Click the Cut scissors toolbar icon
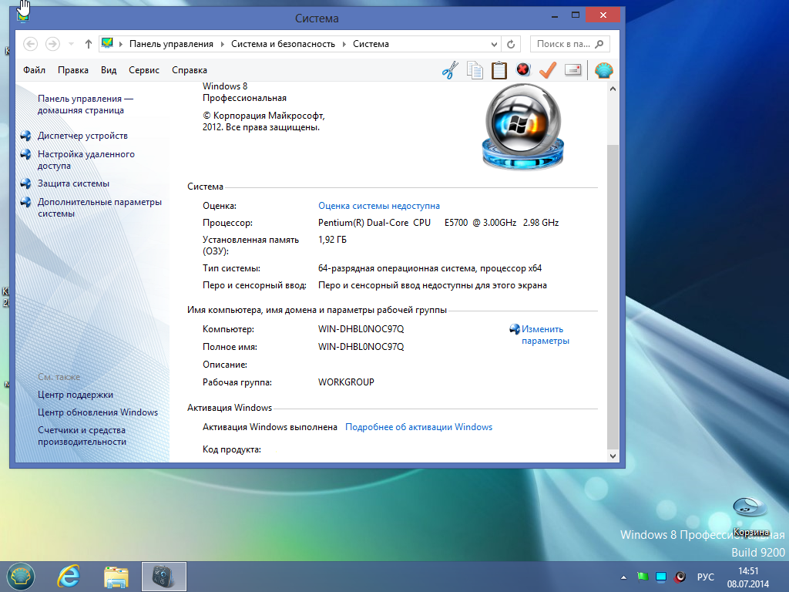Viewport: 789px width, 592px height. pos(450,70)
